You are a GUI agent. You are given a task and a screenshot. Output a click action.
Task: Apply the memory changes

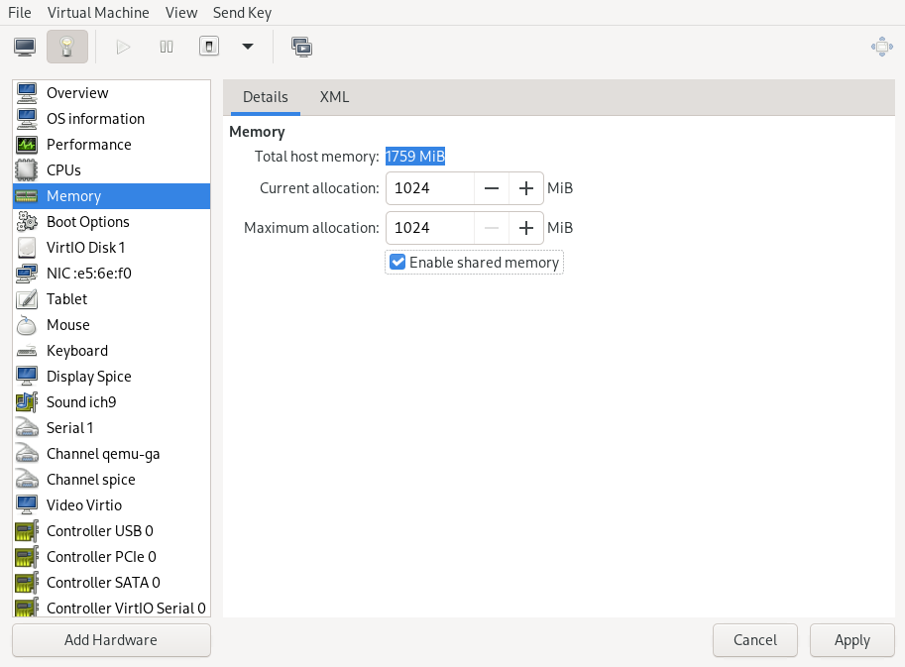[851, 640]
